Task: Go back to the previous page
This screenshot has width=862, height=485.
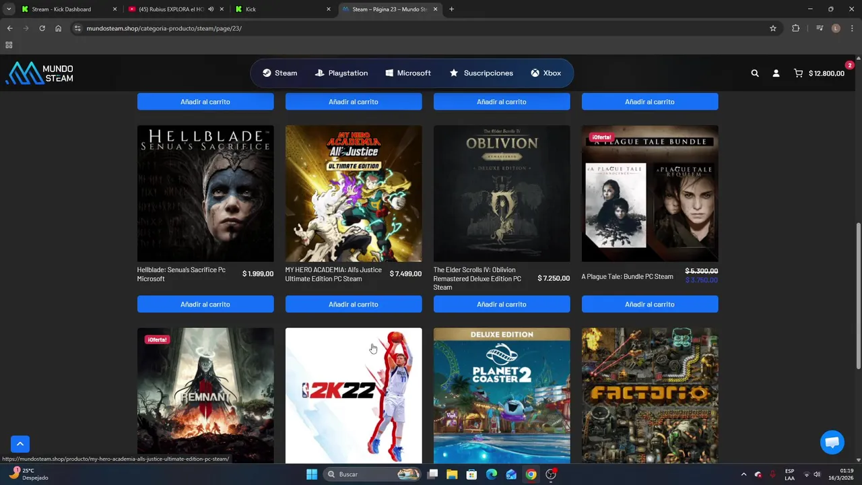Action: click(x=9, y=28)
